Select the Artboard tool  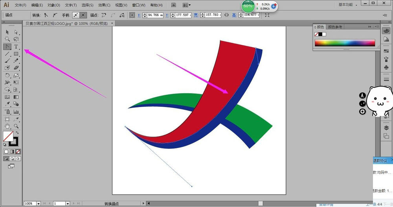click(7, 119)
